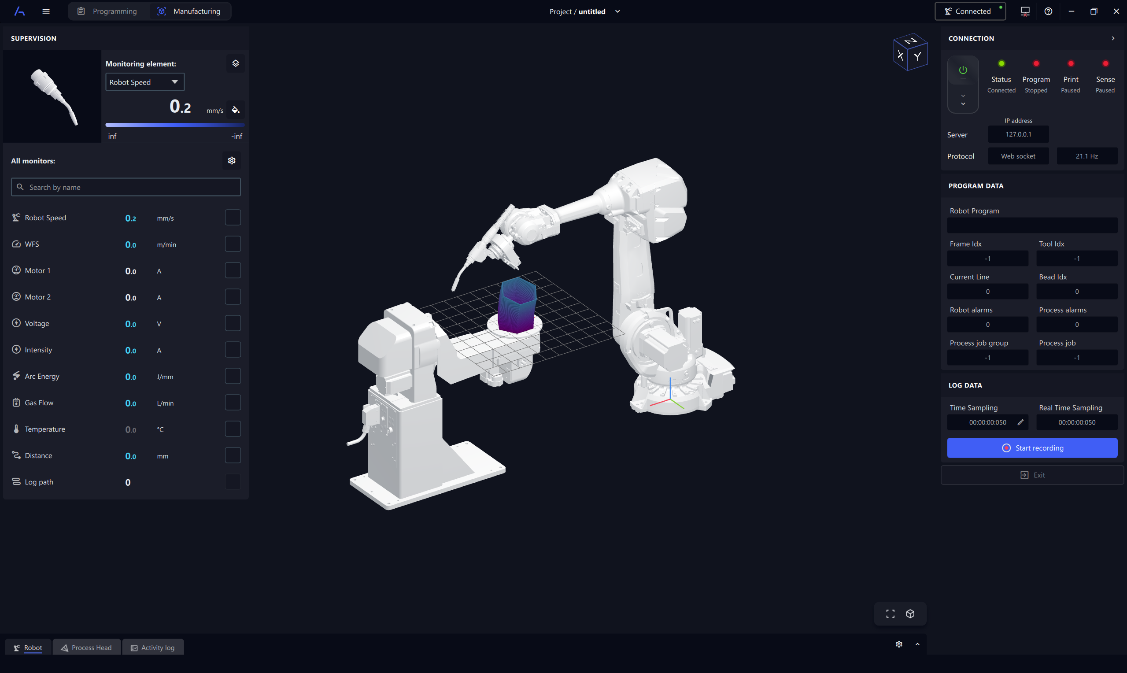Open viewport settings gear at bottom
Image resolution: width=1127 pixels, height=673 pixels.
pos(899,644)
